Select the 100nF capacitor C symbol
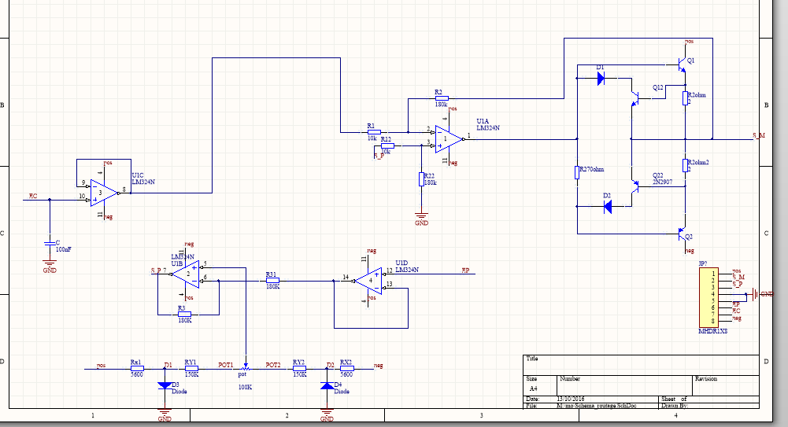The width and height of the screenshot is (788, 427). [x=50, y=243]
